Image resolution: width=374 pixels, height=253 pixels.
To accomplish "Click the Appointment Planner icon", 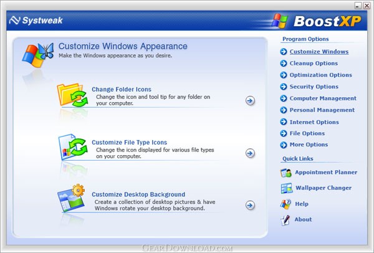I will click(x=285, y=173).
